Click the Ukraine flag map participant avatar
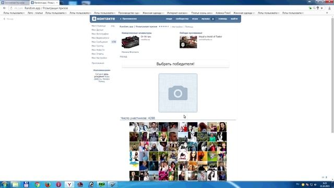This screenshot has width=334, height=188. click(134, 166)
